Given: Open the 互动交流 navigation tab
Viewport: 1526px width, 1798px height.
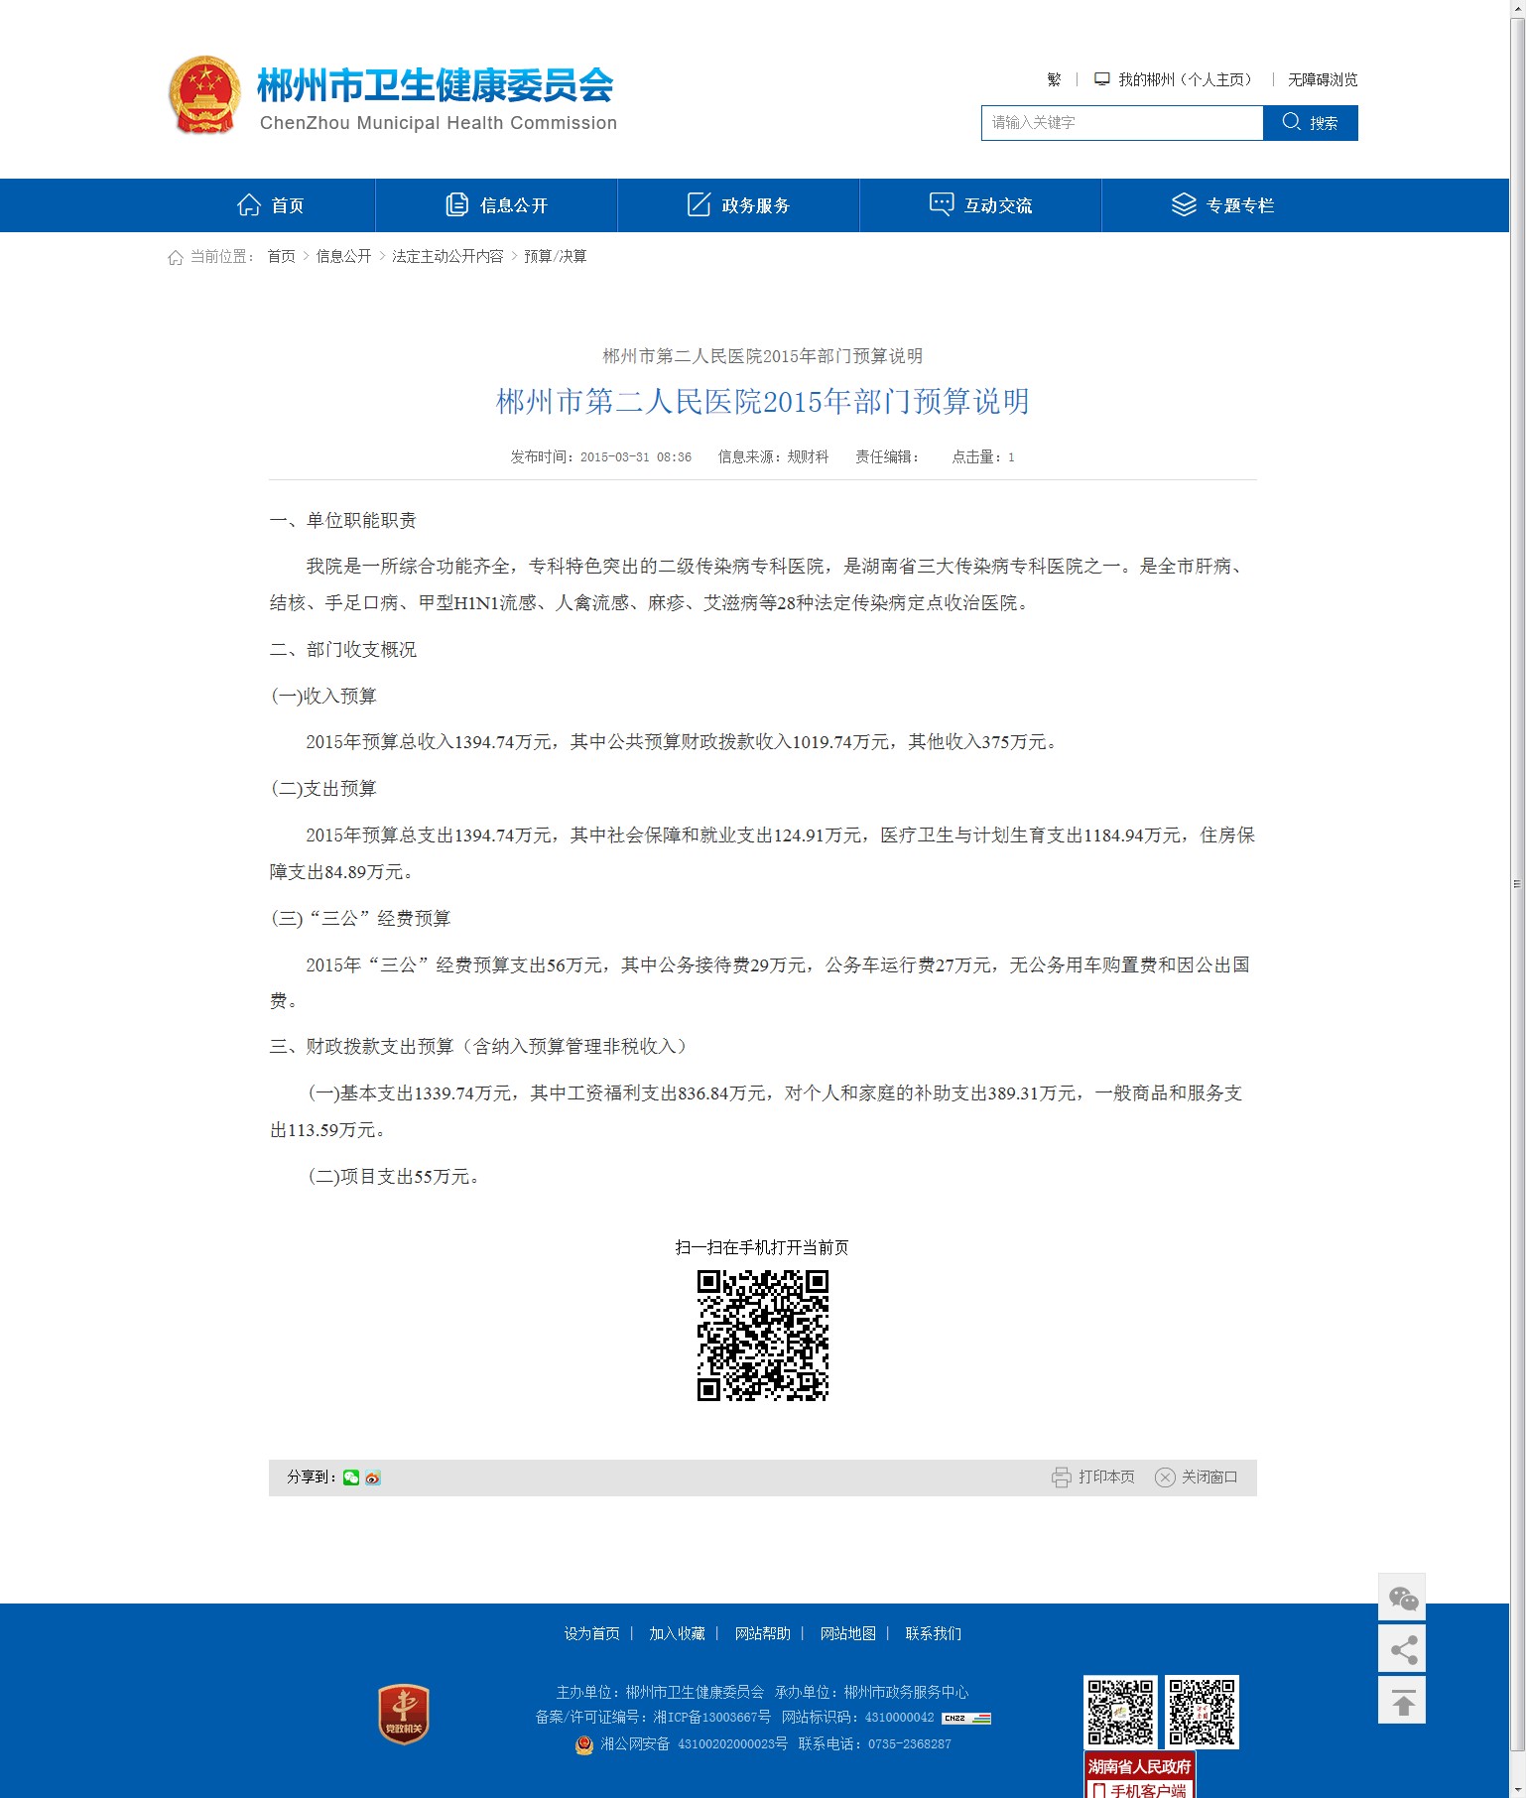Looking at the screenshot, I should (980, 205).
